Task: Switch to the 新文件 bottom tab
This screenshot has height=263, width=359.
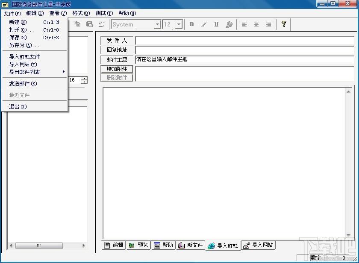Action: pyautogui.click(x=191, y=245)
